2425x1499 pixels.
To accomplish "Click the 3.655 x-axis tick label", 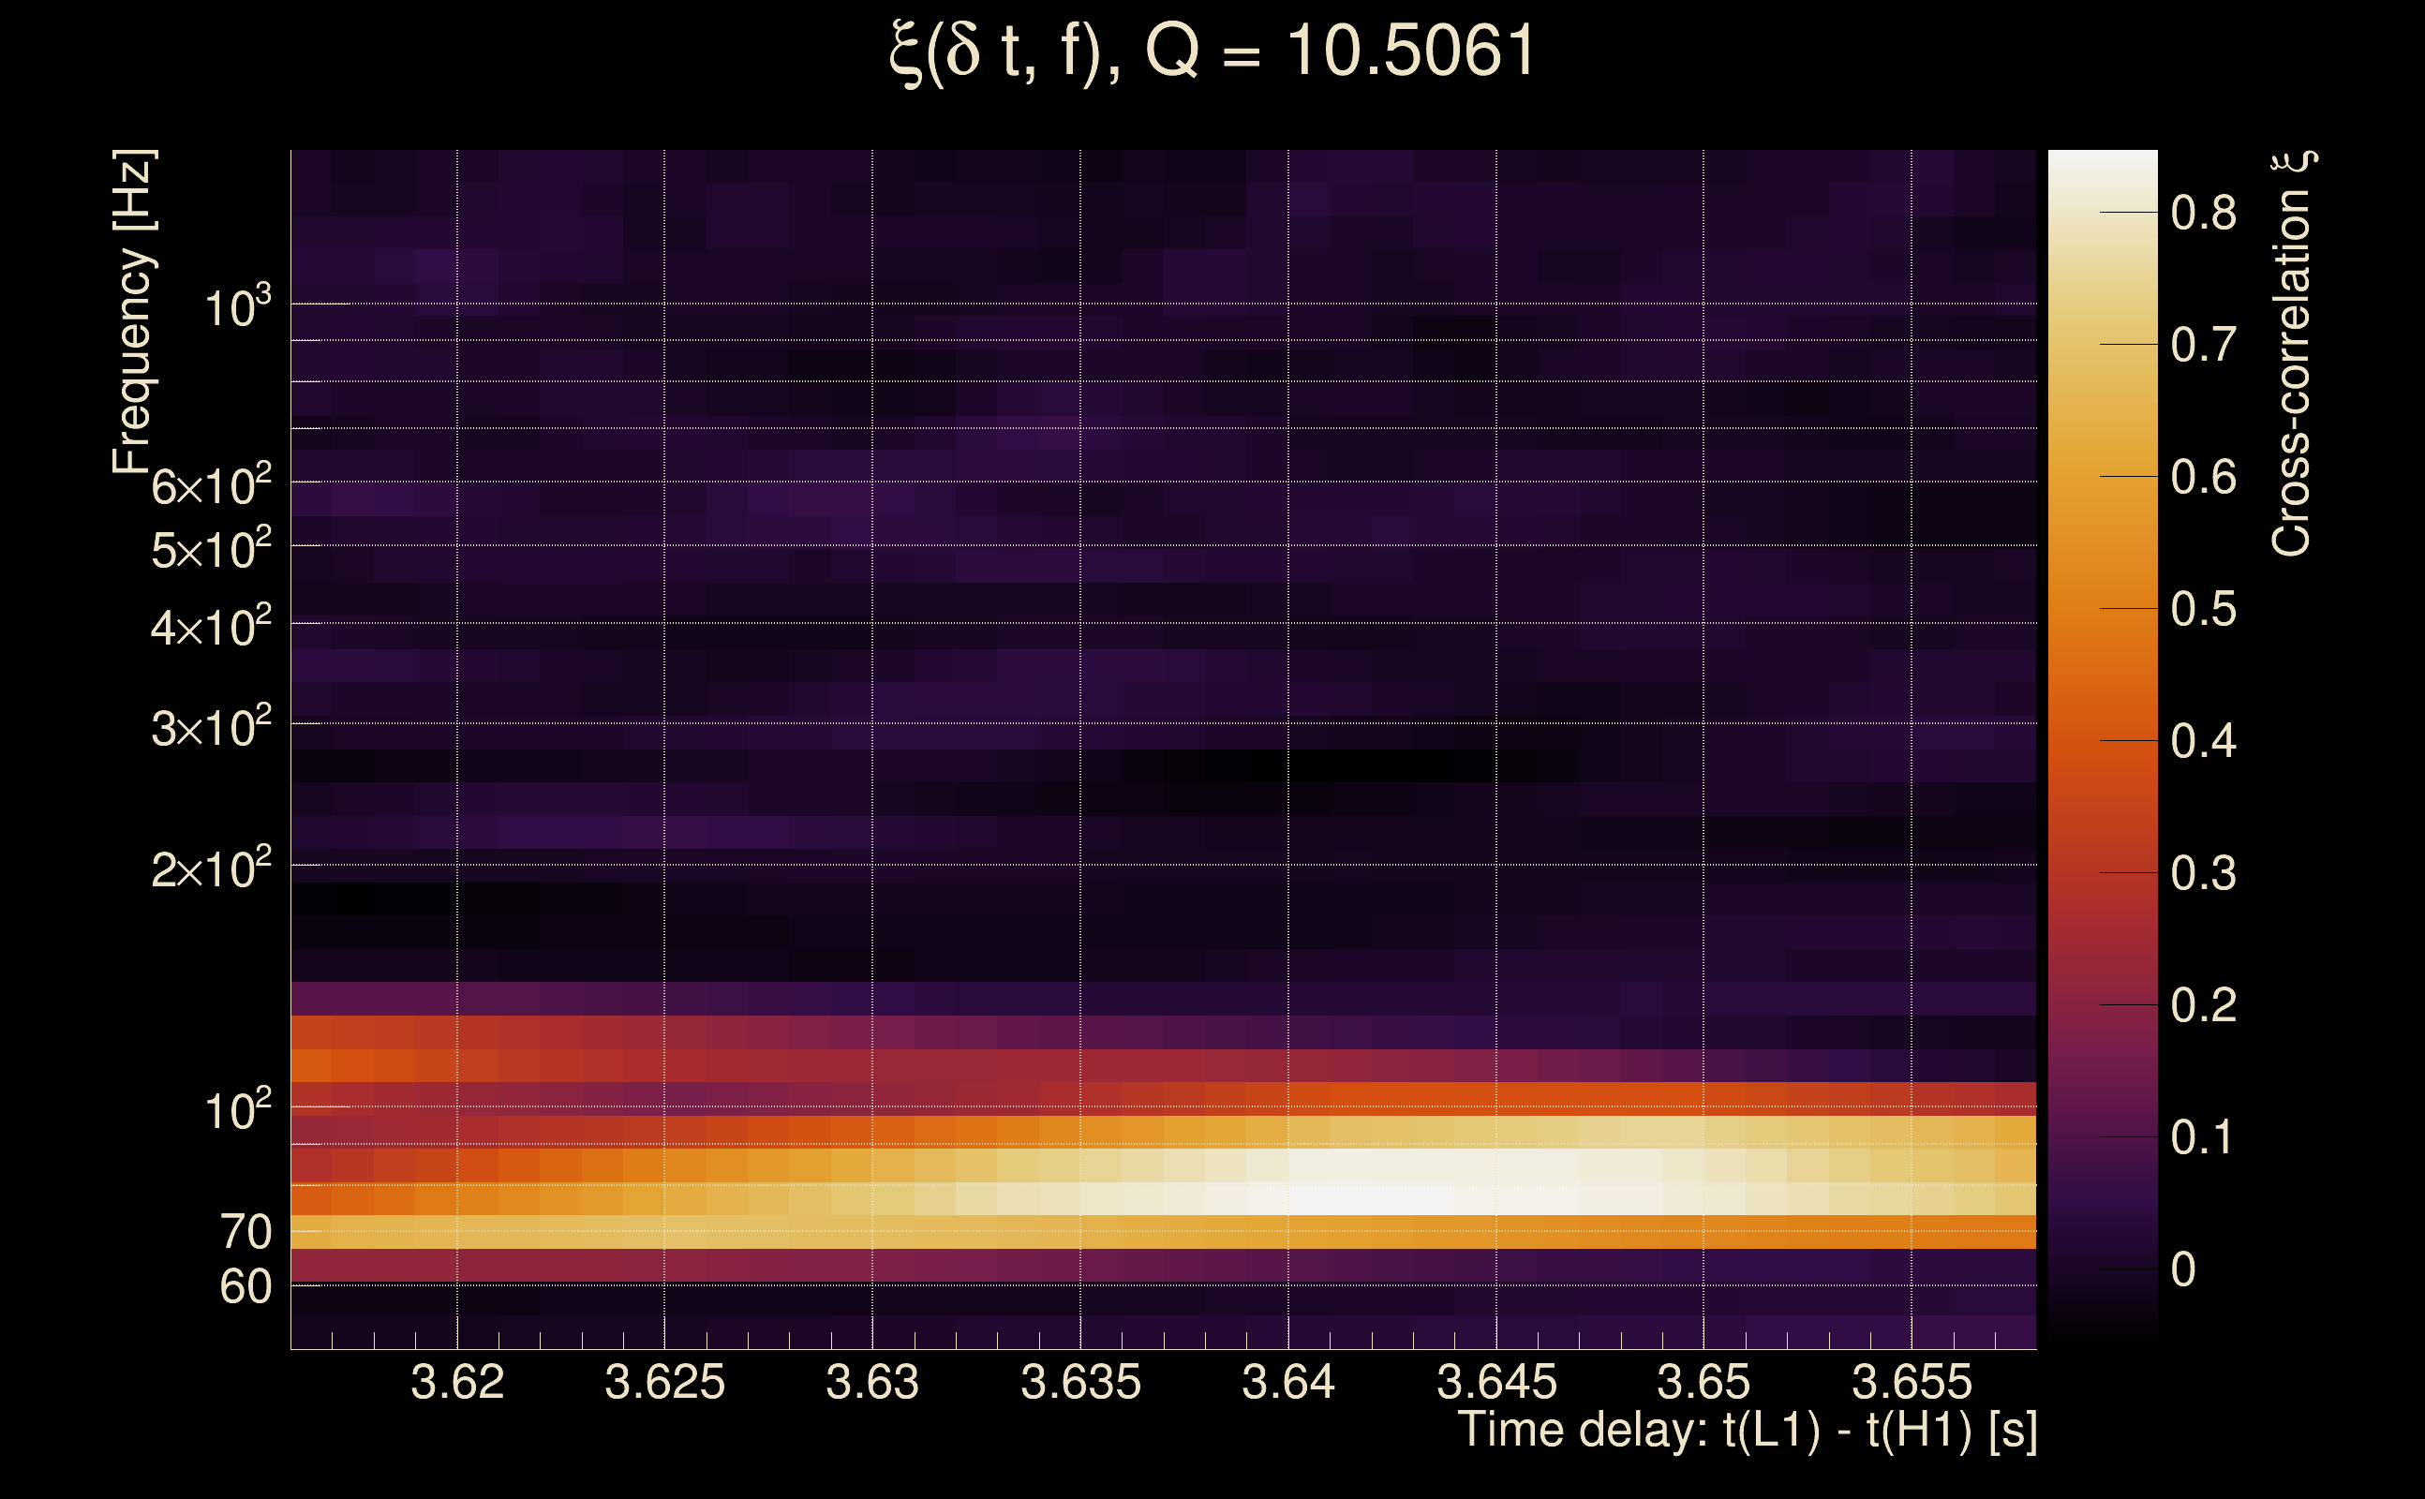I will pos(1912,1382).
